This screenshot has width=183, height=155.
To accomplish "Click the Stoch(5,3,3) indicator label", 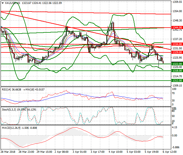I will pyautogui.click(x=8, y=109).
